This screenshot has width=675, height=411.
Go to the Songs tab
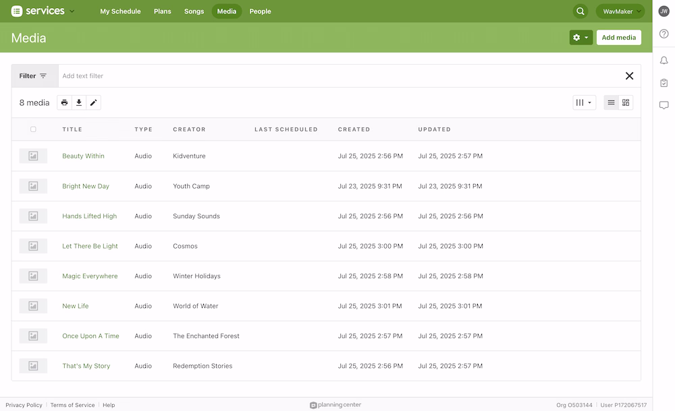pyautogui.click(x=194, y=11)
